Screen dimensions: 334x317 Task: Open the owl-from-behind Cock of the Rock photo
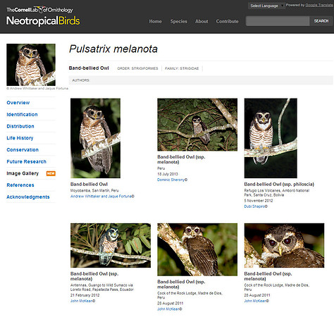(x=197, y=249)
